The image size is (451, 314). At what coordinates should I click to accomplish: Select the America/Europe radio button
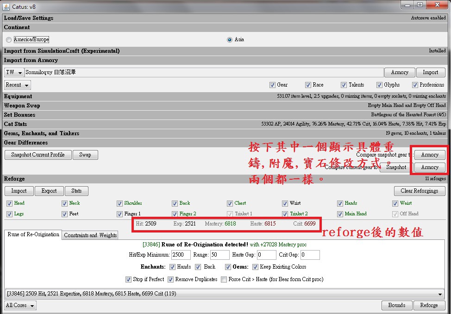[x=9, y=40]
